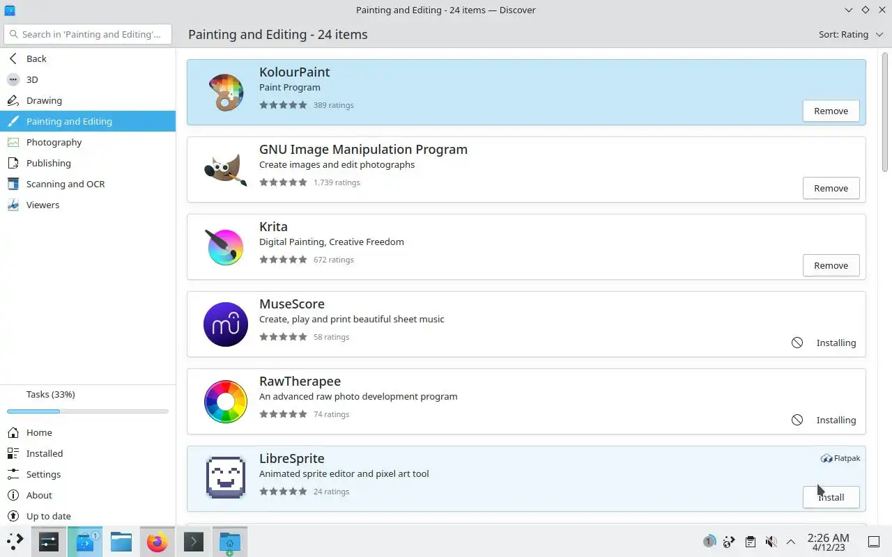Install LibreSprite
Viewport: 892px width, 557px height.
831,497
